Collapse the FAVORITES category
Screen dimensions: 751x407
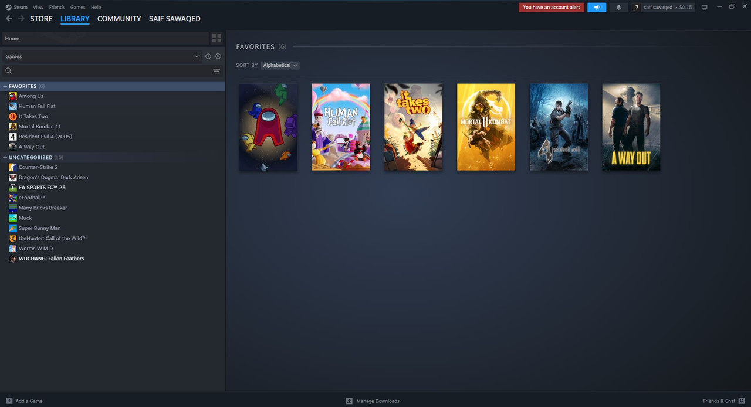(x=5, y=86)
